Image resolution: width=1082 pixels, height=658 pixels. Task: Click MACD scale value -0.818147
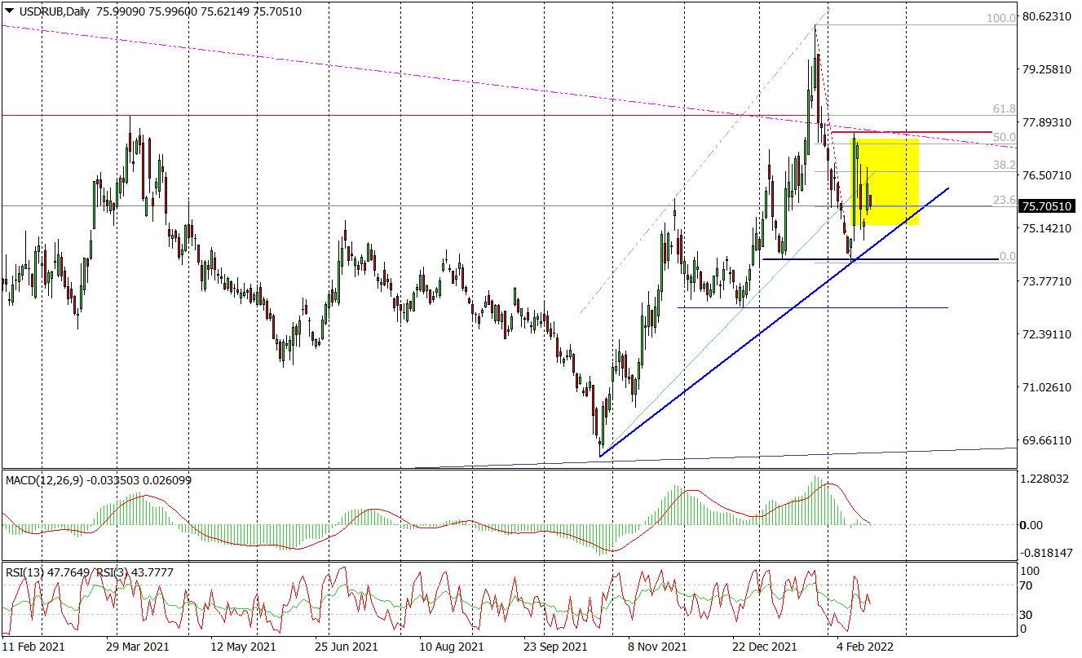(x=1047, y=553)
